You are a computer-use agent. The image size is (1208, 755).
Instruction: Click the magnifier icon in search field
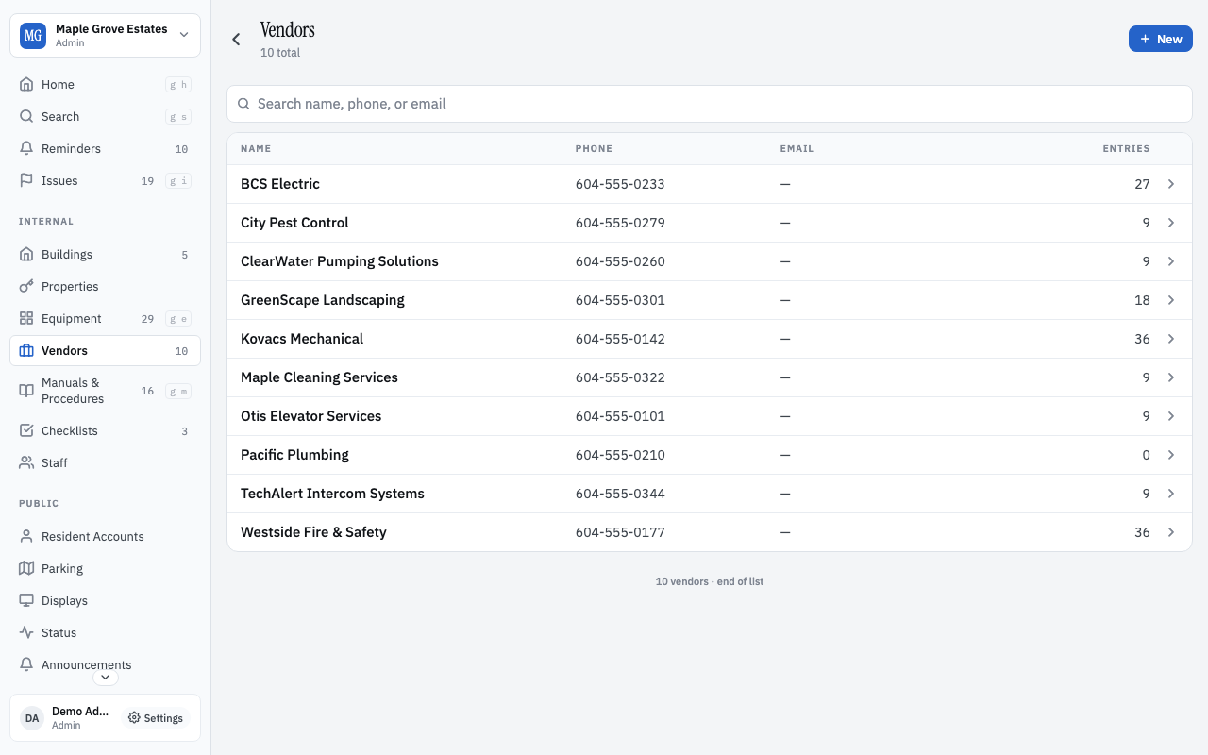(x=243, y=104)
